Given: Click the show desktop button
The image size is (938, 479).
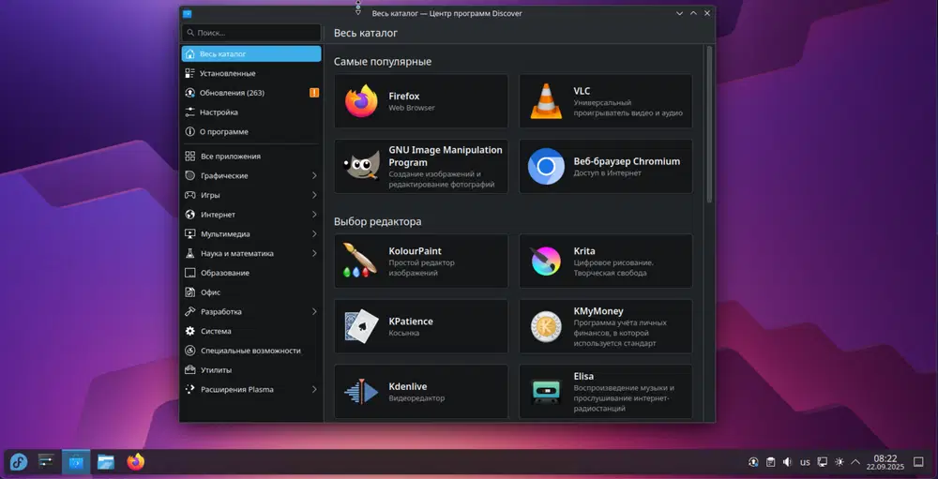Looking at the screenshot, I should coord(918,461).
